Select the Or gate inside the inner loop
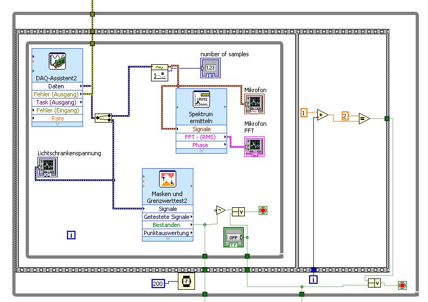428x302 pixels. point(238,212)
